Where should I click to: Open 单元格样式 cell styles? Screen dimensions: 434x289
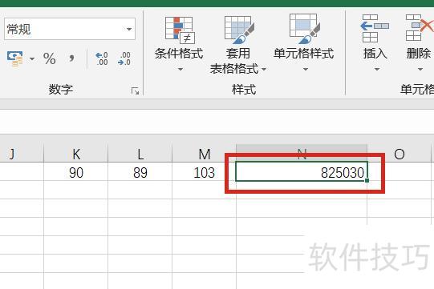tap(303, 38)
